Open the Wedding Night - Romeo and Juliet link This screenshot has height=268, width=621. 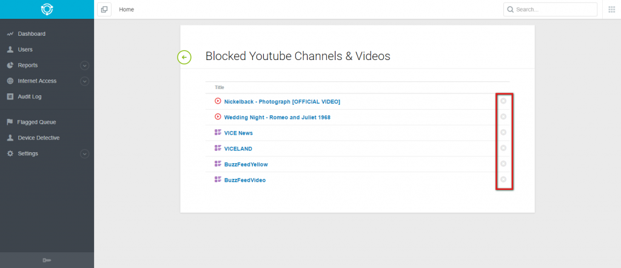[x=277, y=118]
